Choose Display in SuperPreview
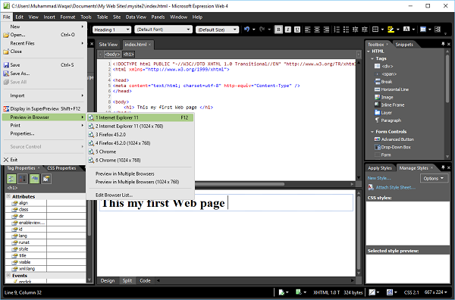The width and height of the screenshot is (455, 300). pyautogui.click(x=43, y=108)
